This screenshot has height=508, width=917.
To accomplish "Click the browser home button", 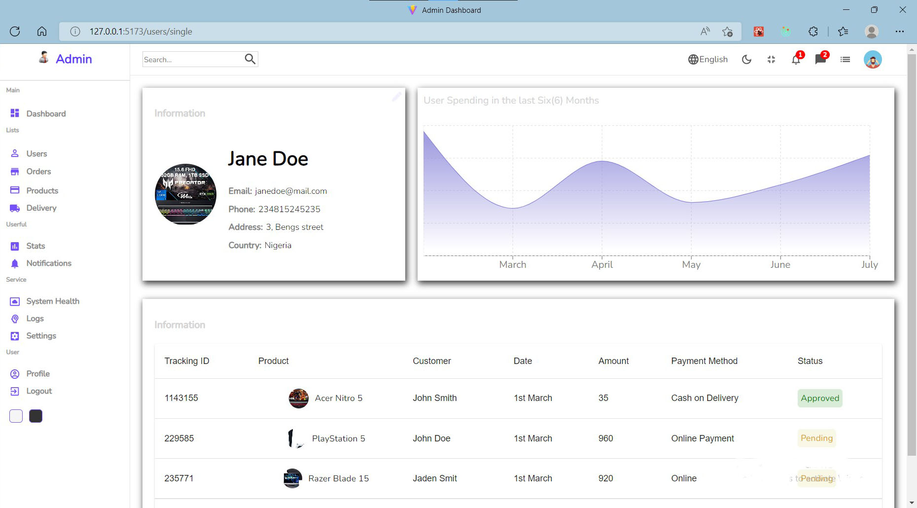I will point(42,32).
